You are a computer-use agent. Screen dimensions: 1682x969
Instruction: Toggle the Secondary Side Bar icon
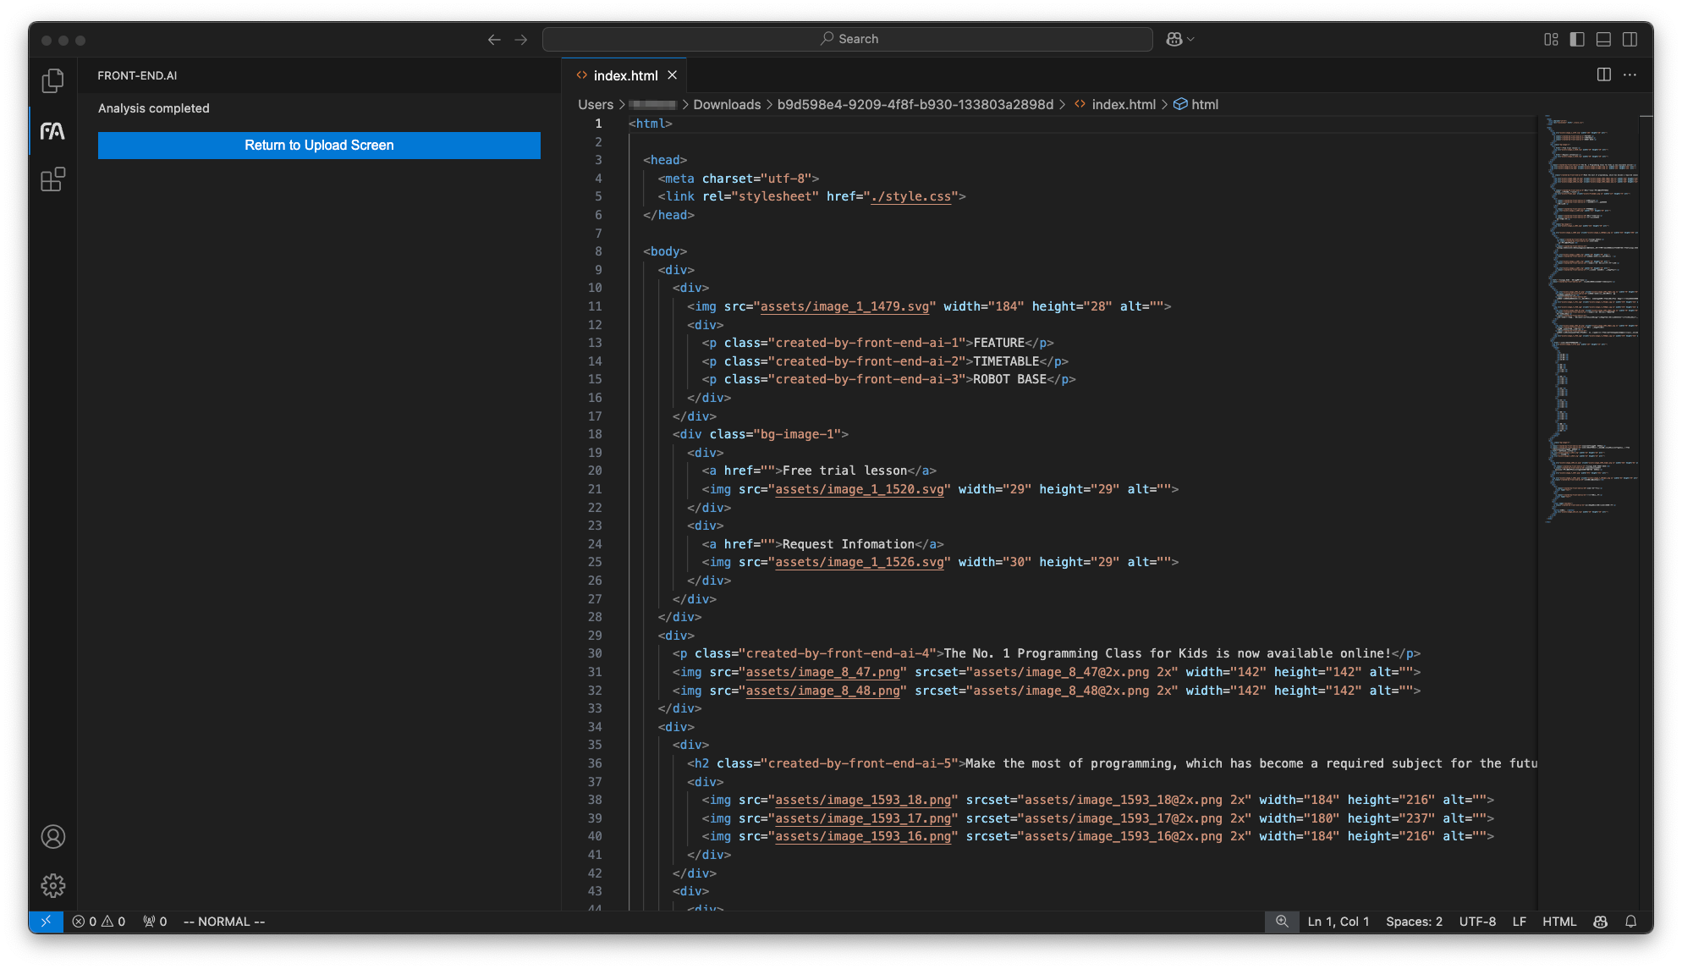coord(1629,39)
